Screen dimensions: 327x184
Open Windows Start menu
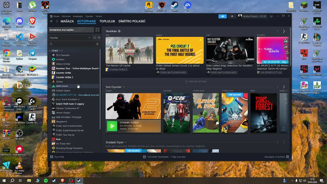(x=4, y=181)
